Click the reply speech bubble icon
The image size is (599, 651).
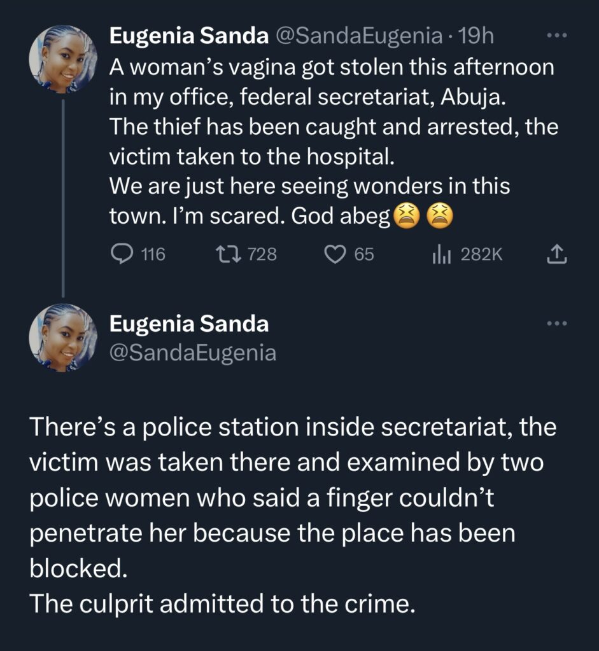tap(121, 255)
